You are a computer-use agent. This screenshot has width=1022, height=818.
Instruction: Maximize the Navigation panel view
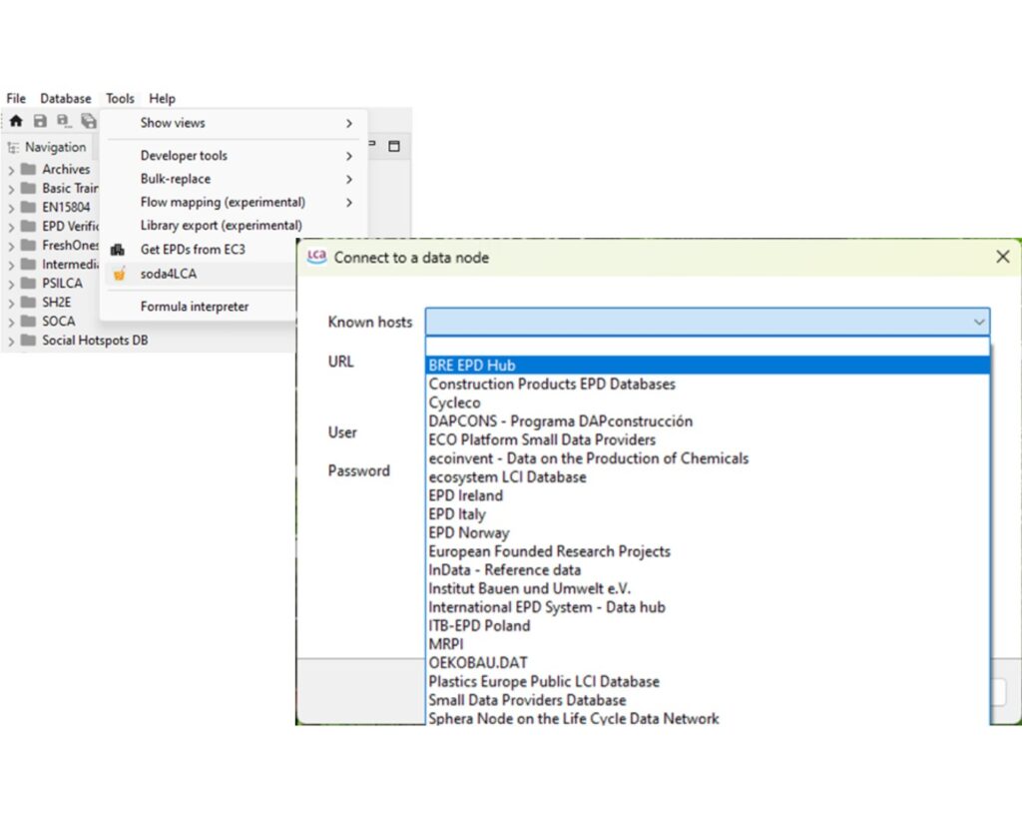394,147
